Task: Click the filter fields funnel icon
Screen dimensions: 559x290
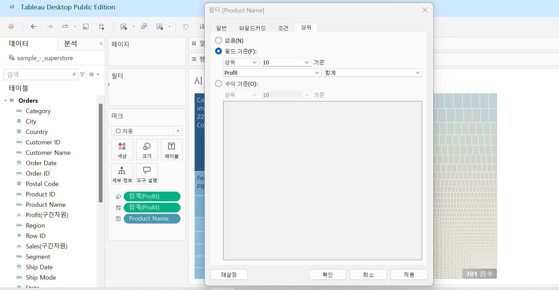Action: [82, 75]
